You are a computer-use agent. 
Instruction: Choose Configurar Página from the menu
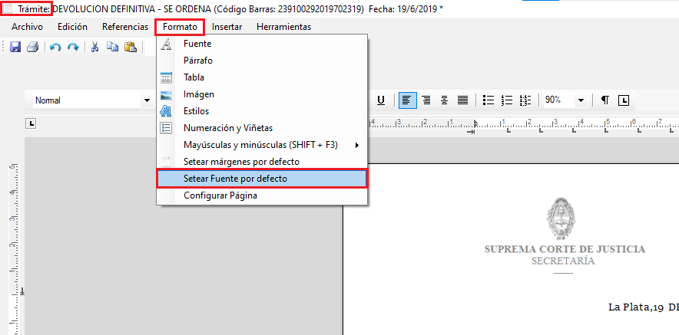coord(220,195)
